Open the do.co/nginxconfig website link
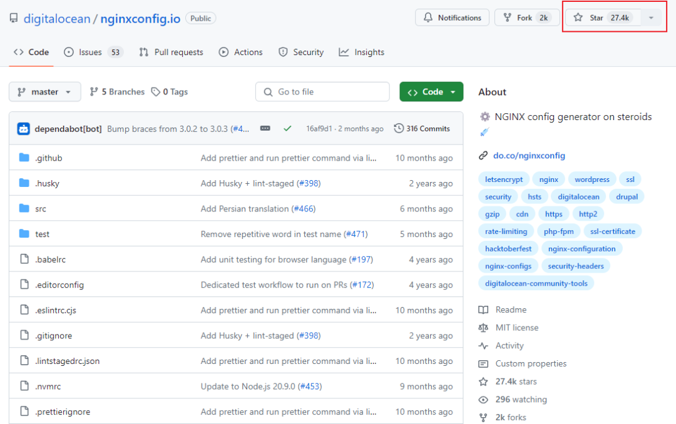 click(529, 156)
